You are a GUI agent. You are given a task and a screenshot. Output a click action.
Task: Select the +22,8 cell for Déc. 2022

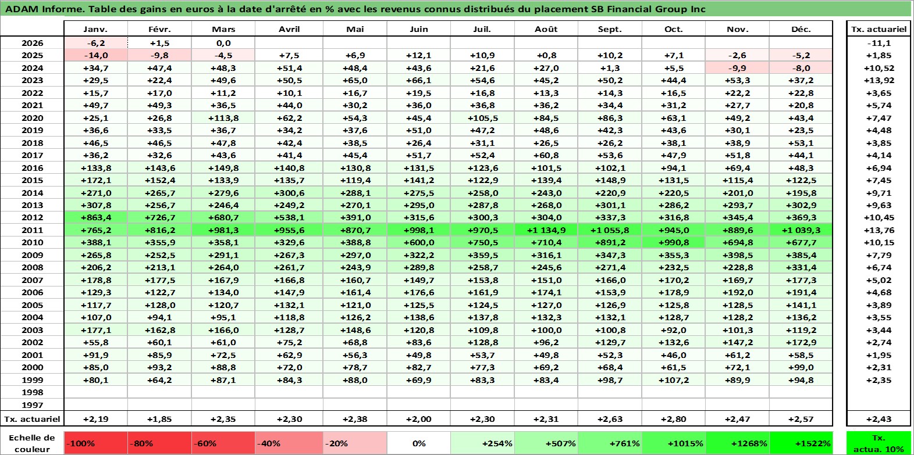click(801, 93)
